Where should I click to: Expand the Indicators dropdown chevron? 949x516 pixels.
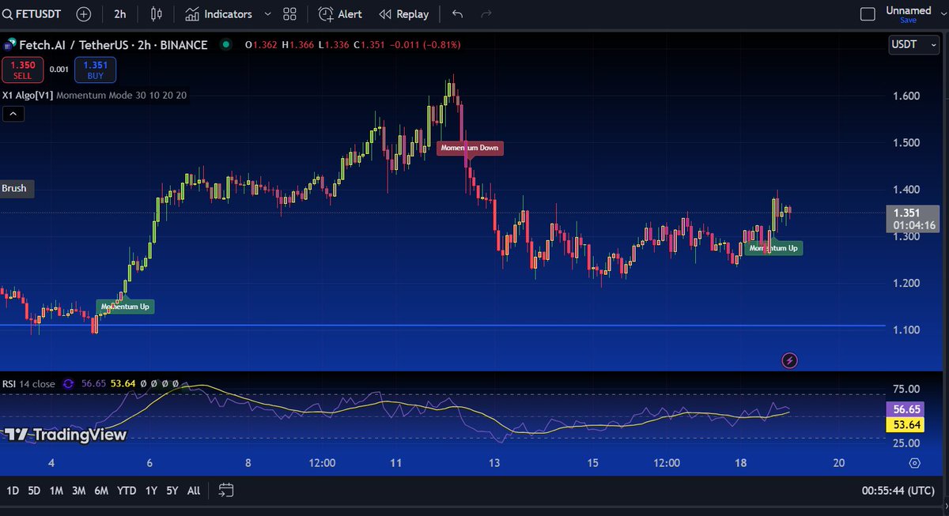267,13
